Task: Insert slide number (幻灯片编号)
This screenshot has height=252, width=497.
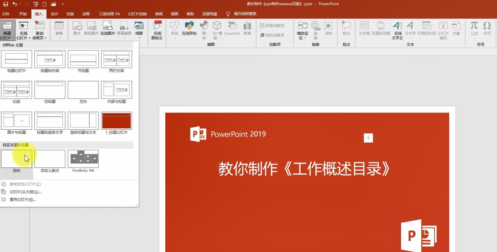Action: tap(443, 30)
